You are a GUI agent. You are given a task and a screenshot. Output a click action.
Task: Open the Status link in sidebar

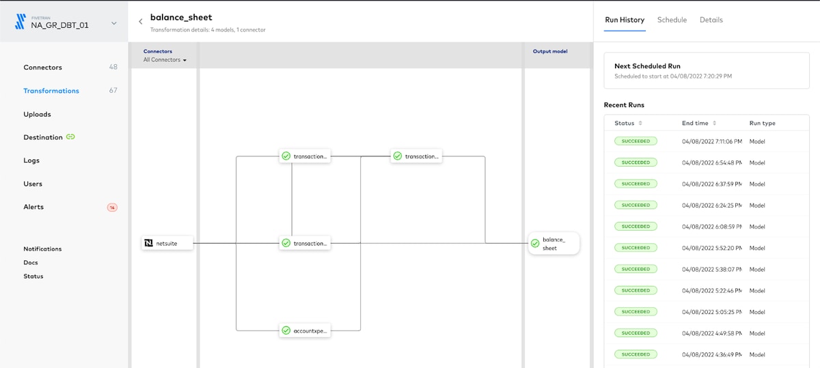[x=33, y=277]
